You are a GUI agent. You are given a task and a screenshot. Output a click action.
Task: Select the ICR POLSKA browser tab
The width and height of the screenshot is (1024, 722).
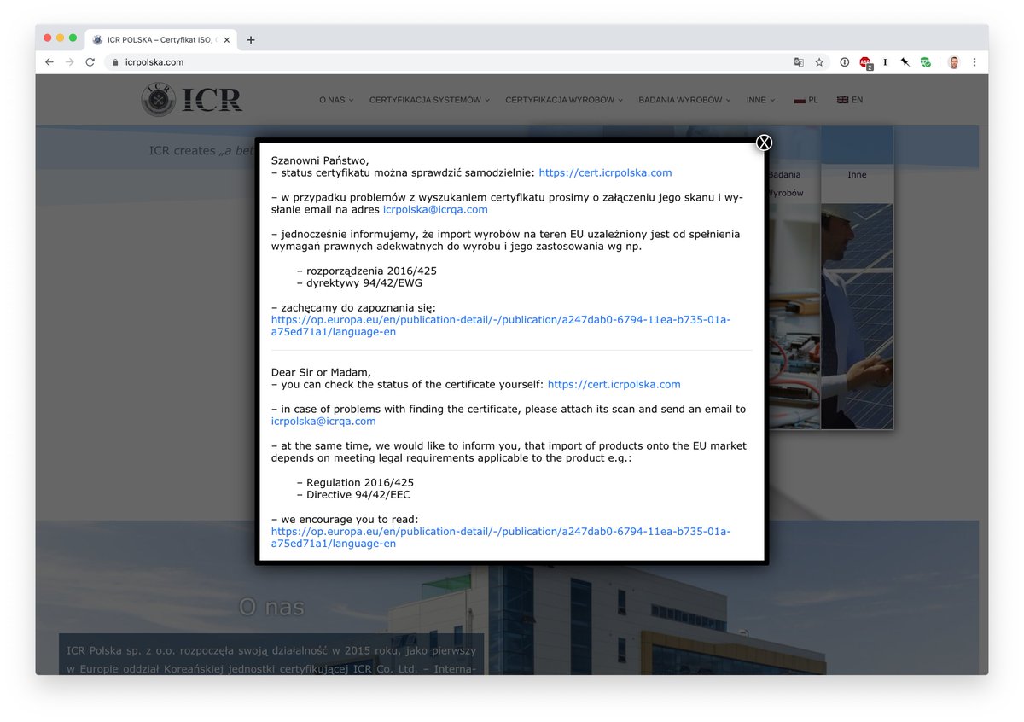[x=161, y=39]
